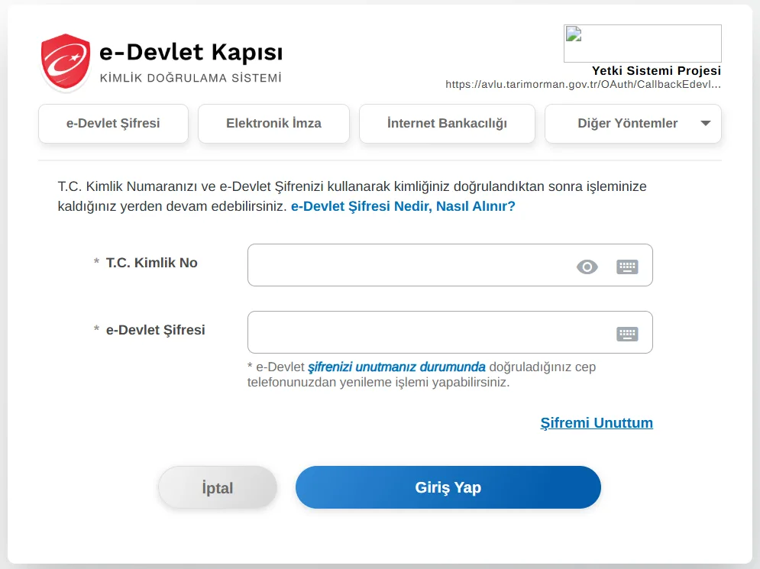Viewport: 760px width, 569px height.
Task: Switch to Elektronik İmza tab
Action: coord(274,124)
